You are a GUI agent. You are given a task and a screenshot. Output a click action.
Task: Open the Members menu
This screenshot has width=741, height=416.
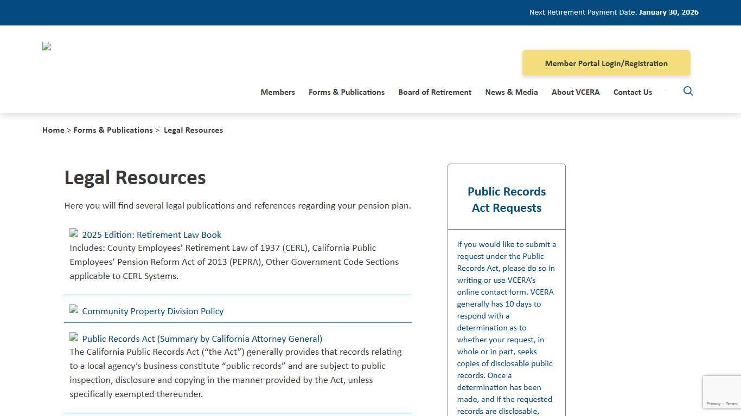click(277, 92)
